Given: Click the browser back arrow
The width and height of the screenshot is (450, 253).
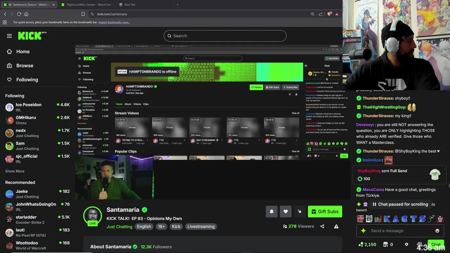Looking at the screenshot, I should pos(5,14).
